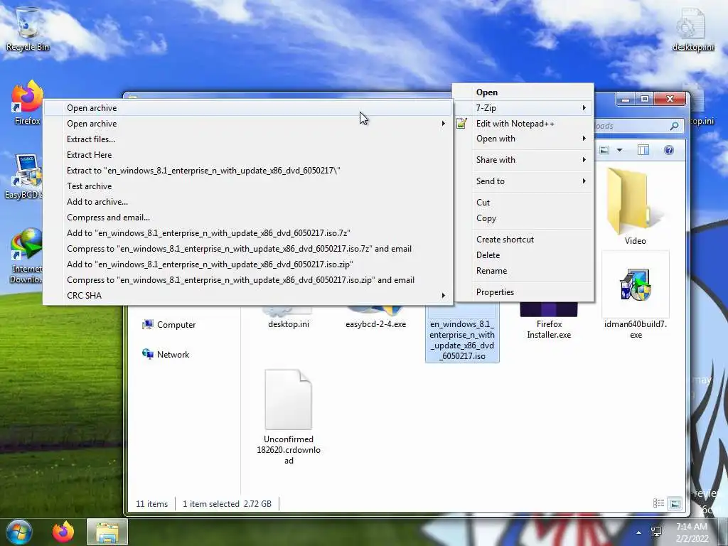Select Network in the navigation pane
This screenshot has height=546, width=728.
pos(166,354)
